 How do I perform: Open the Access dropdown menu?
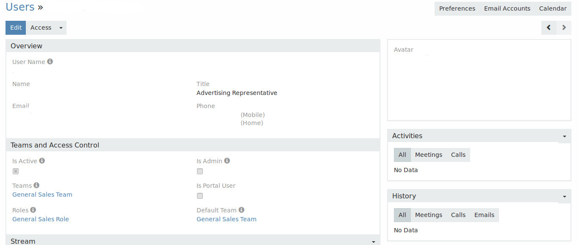click(x=61, y=28)
